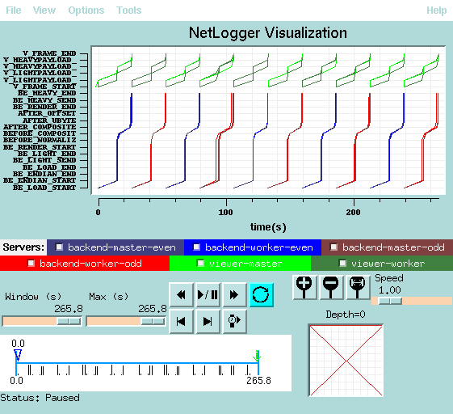Image resolution: width=453 pixels, height=414 pixels.
Task: Click the fit-width zoom icon
Action: (x=358, y=287)
